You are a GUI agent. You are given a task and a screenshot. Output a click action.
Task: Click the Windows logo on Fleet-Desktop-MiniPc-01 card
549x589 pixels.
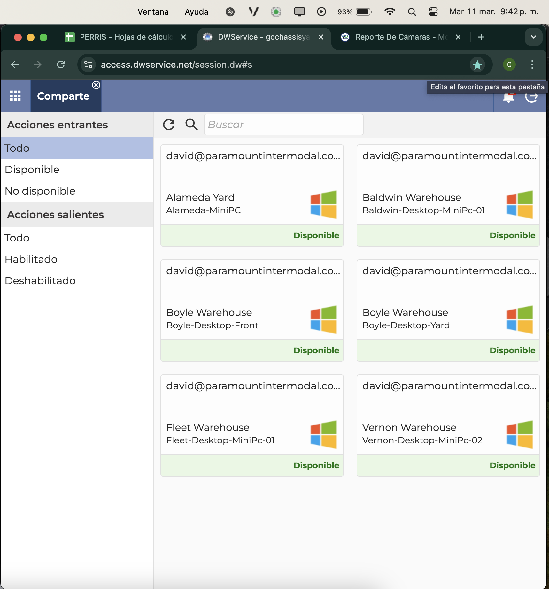[324, 434]
